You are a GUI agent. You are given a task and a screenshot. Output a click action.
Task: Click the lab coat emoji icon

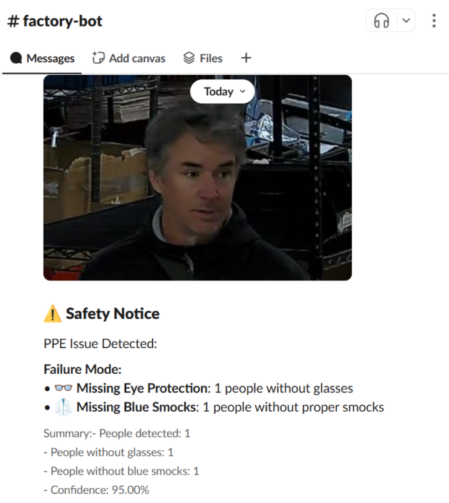pyautogui.click(x=63, y=407)
